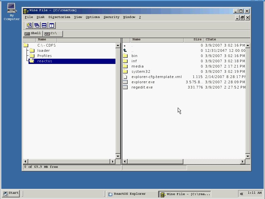
Task: Click the Cascade windows toolbar icon
Action: [37, 25]
